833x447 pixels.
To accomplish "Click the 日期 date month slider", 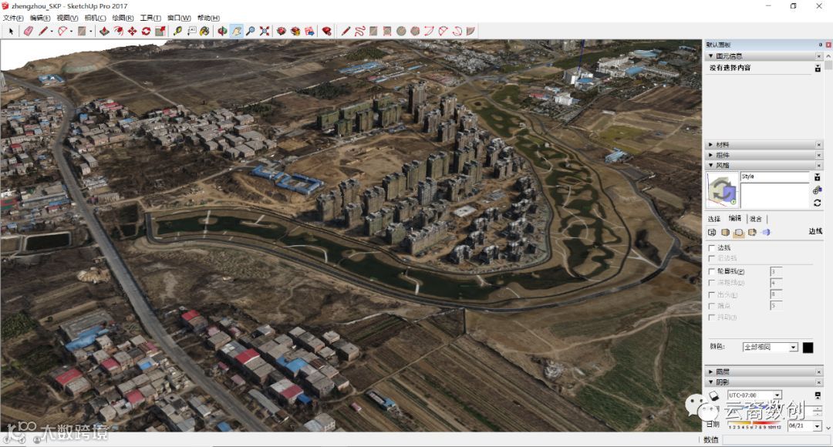I will coord(754,424).
